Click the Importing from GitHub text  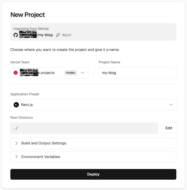pyautogui.click(x=31, y=29)
